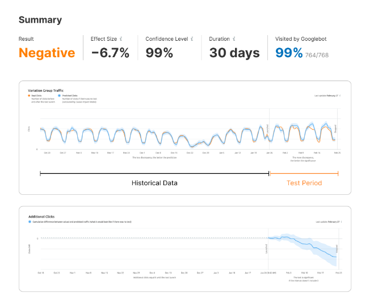Screen dimensions: 365x307
Task: Click the Duration info icon
Action: pyautogui.click(x=235, y=39)
